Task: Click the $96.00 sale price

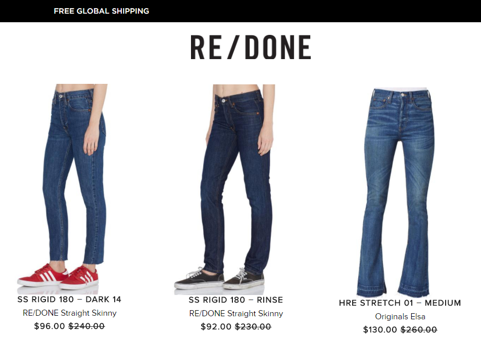Action: point(50,326)
